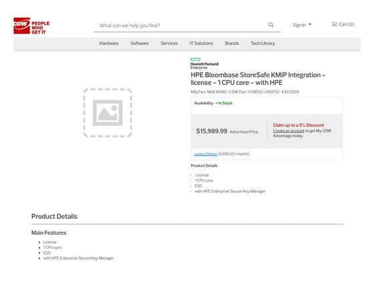Click the In Stock availability text
The height and width of the screenshot is (289, 374).
click(x=224, y=103)
